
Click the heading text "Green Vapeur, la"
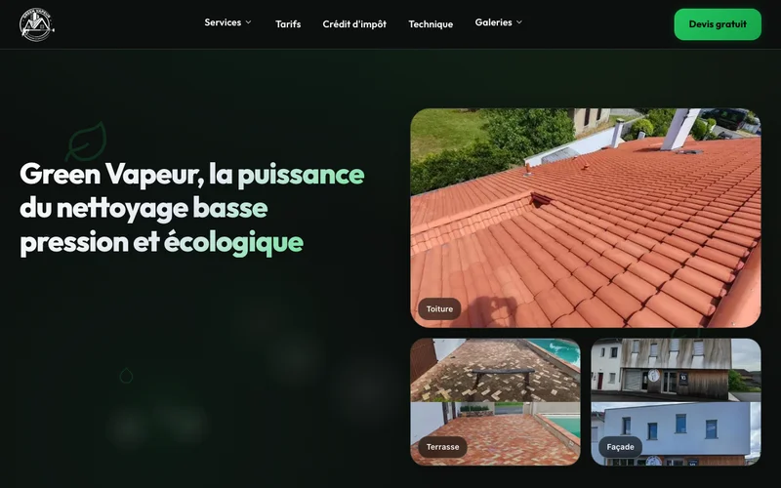tap(127, 175)
